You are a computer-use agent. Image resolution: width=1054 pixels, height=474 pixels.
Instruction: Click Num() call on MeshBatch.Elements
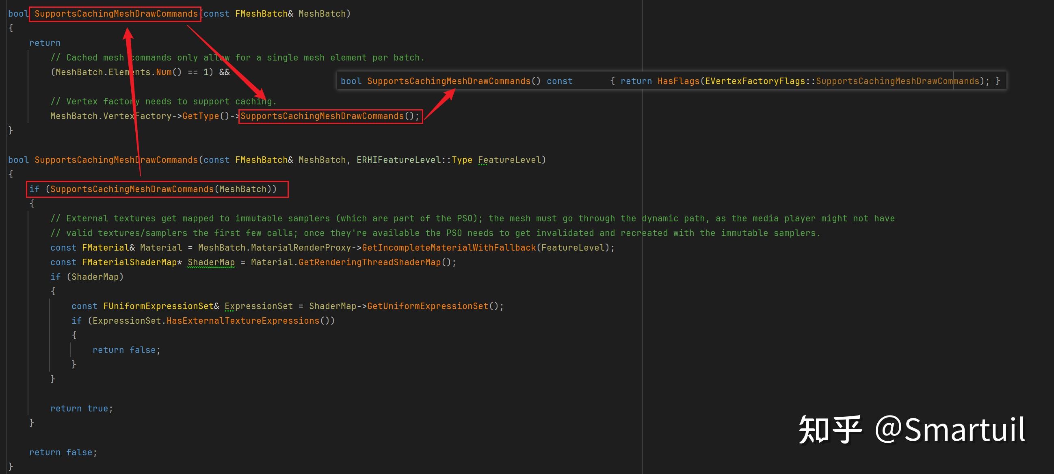164,72
